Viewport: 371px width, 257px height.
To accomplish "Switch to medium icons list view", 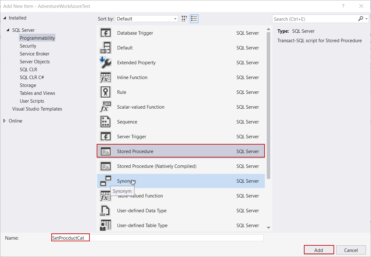I will pos(194,19).
